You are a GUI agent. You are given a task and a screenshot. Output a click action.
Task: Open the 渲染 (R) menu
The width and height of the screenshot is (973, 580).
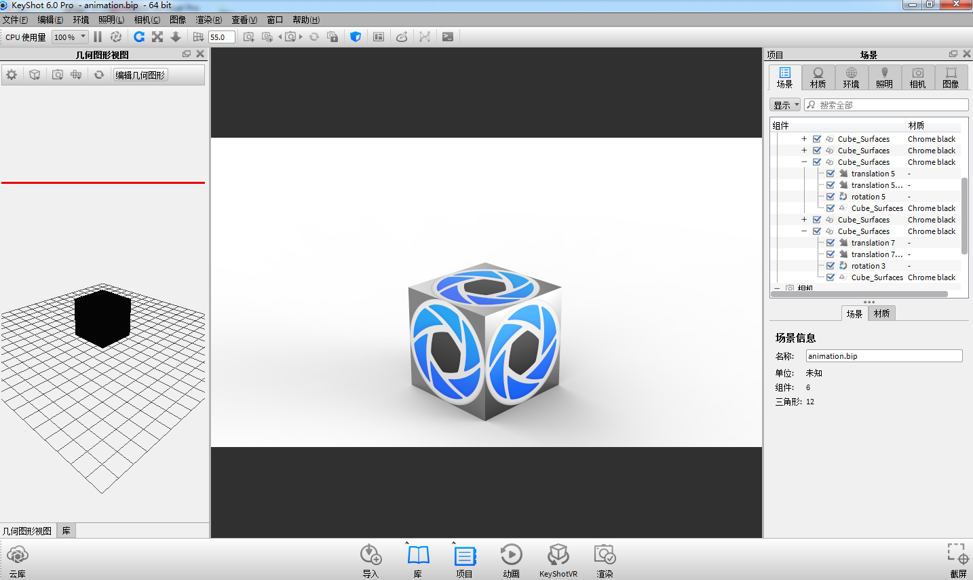[x=208, y=20]
